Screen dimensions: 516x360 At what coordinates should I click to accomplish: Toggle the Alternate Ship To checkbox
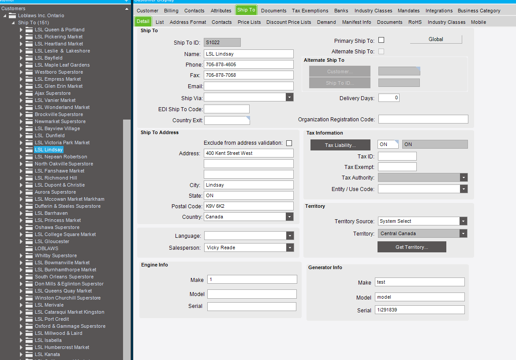pos(381,51)
